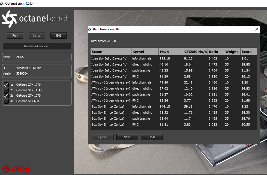Image resolution: width=267 pixels, height=175 pixels.
Task: Sort by the Kernel column header
Action: (145, 52)
